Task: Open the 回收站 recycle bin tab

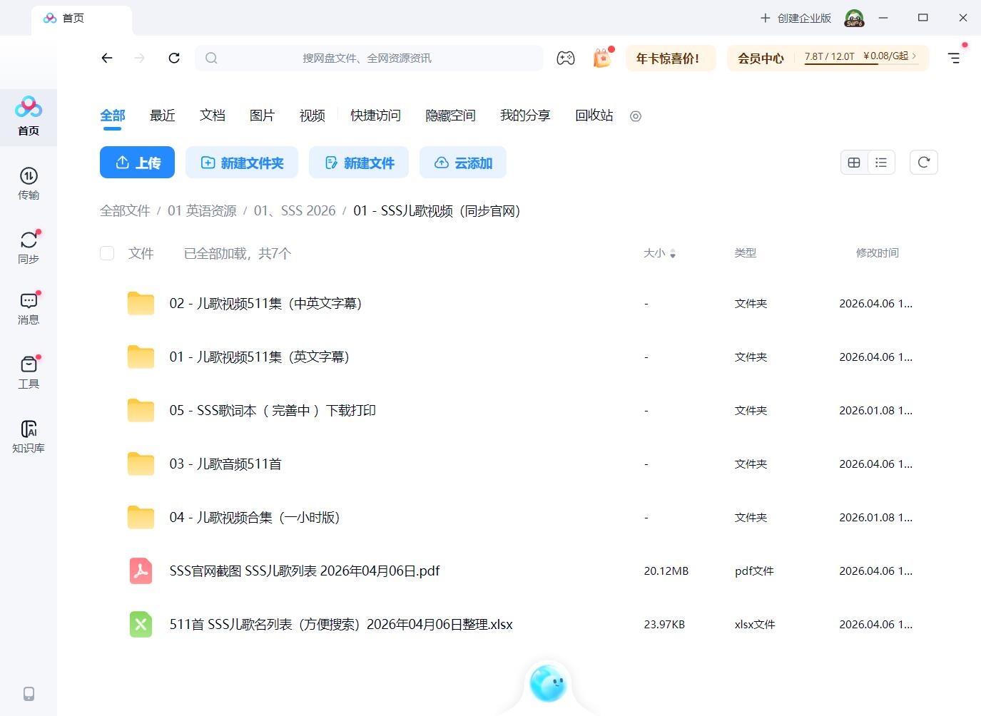Action: pos(593,116)
